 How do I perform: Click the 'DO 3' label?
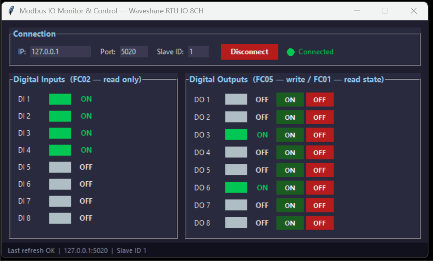202,135
